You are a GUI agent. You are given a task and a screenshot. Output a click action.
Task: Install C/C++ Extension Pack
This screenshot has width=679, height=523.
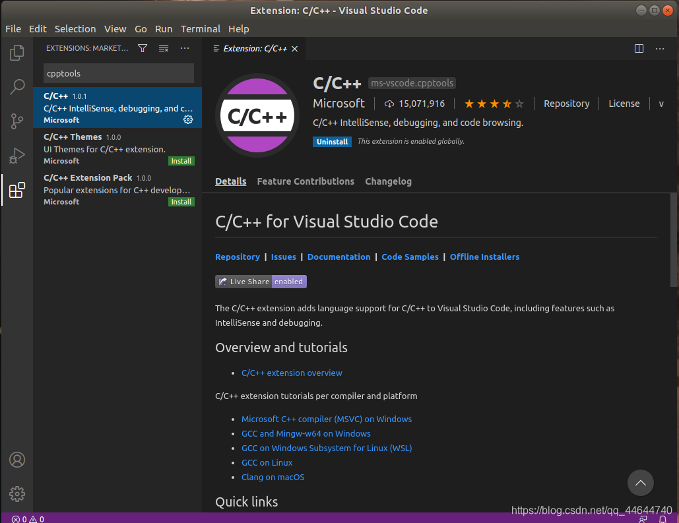click(181, 202)
